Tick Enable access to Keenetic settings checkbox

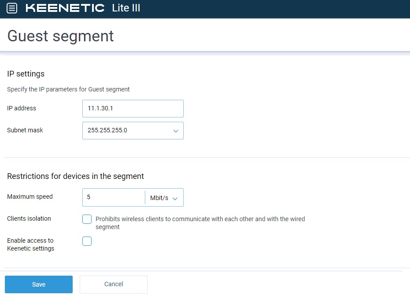87,241
